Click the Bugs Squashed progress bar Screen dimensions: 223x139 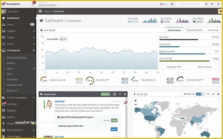(189, 54)
